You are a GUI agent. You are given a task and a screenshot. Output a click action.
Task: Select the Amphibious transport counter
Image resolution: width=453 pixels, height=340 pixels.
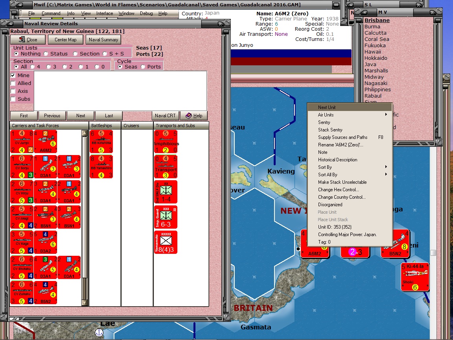click(x=166, y=142)
